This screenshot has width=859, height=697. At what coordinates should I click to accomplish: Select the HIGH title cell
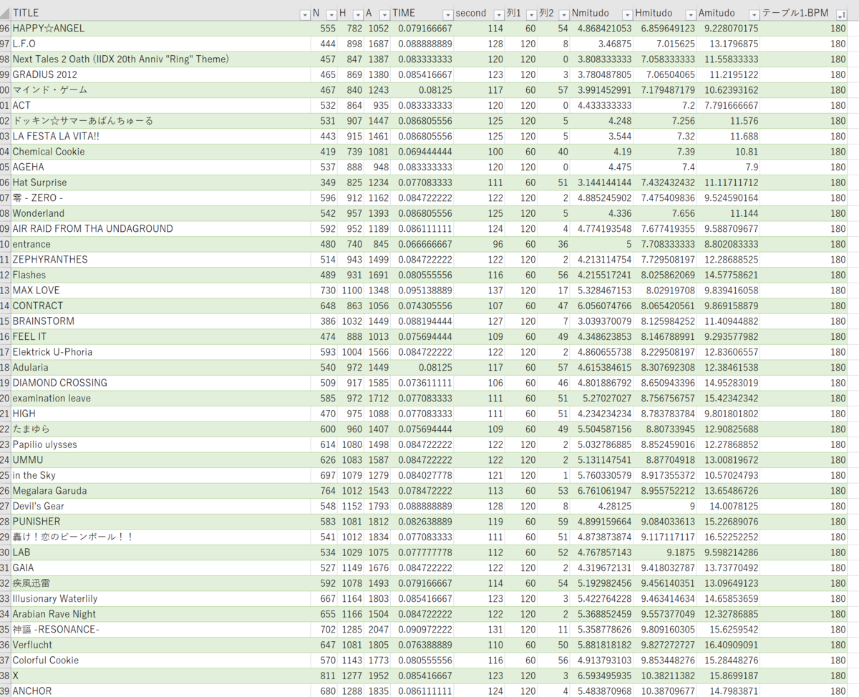160,414
